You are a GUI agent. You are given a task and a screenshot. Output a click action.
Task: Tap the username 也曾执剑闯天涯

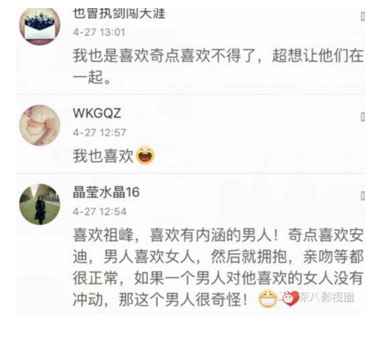pos(119,14)
